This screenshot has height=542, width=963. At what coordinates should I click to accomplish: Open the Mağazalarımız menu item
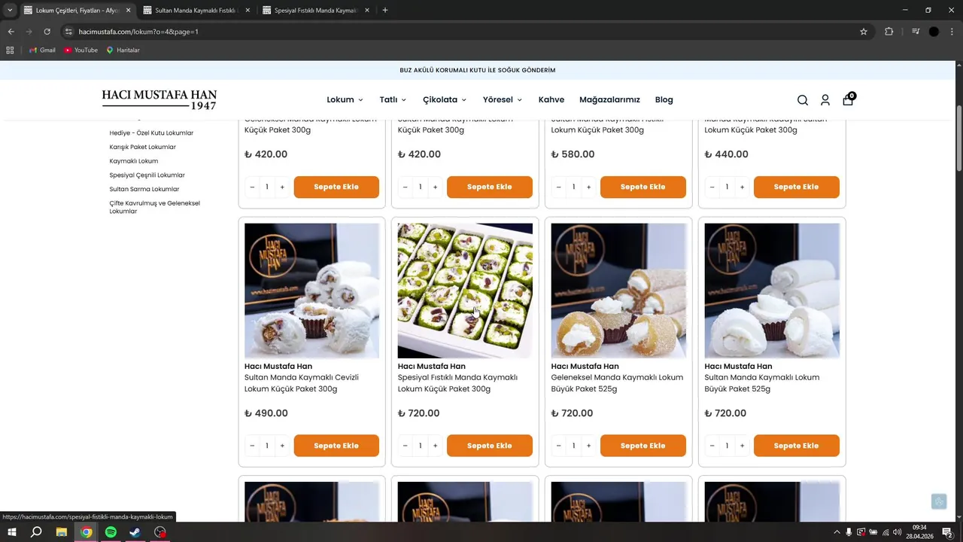(x=609, y=99)
